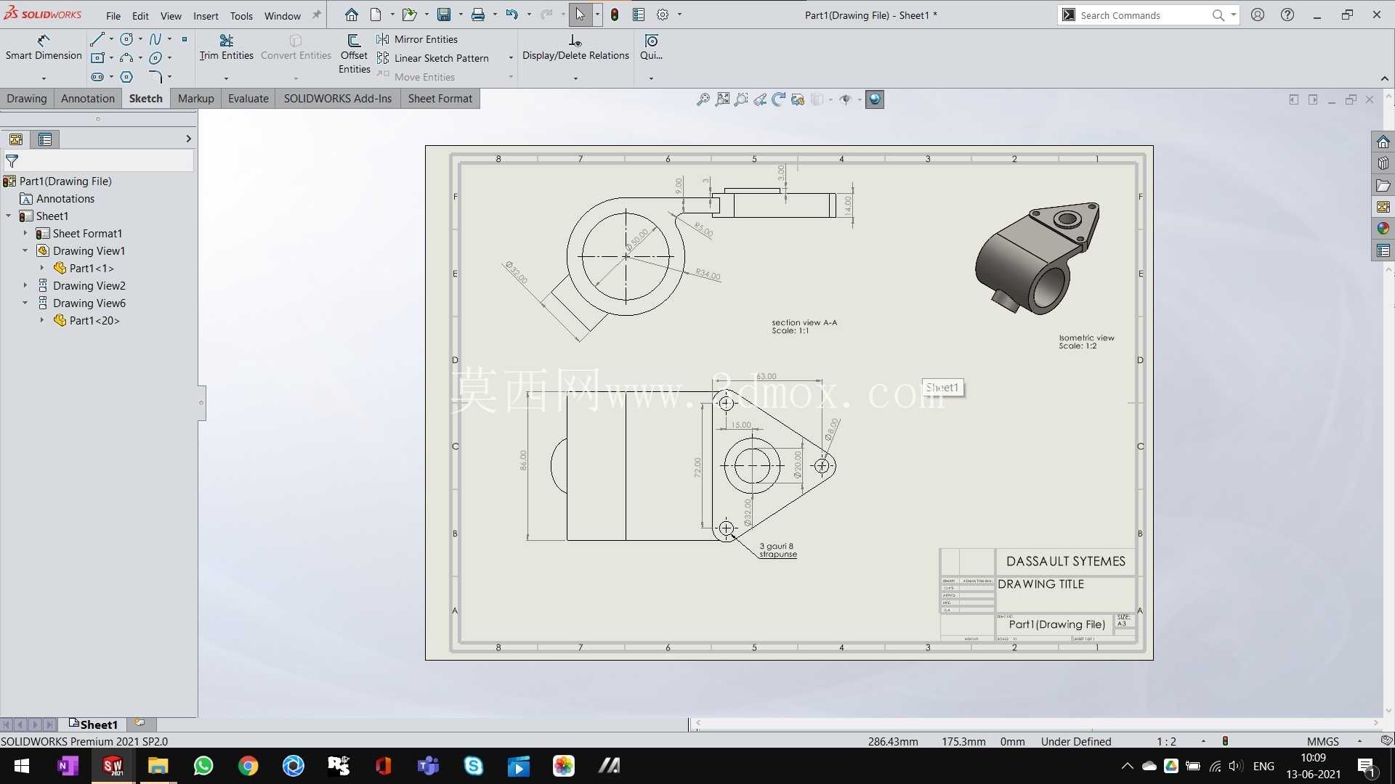Select the Point sketch tool
This screenshot has width=1395, height=784.
tap(185, 39)
